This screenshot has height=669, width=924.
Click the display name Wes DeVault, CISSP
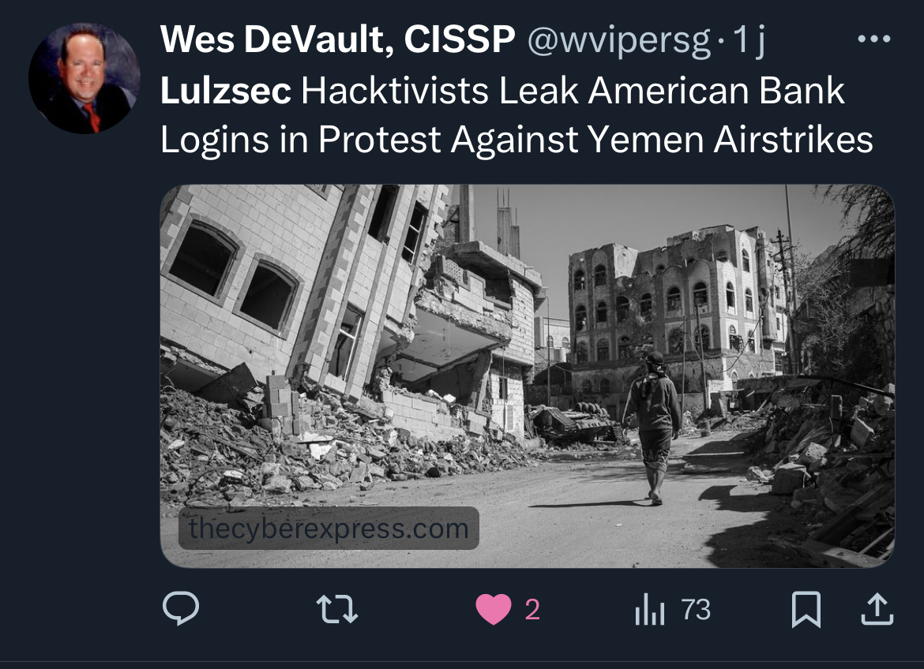pyautogui.click(x=338, y=39)
